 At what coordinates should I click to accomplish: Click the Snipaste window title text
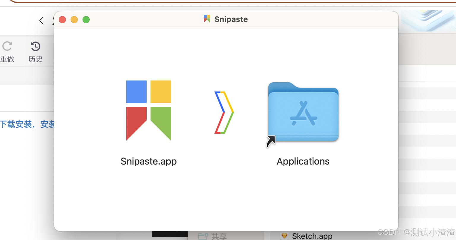(x=231, y=19)
